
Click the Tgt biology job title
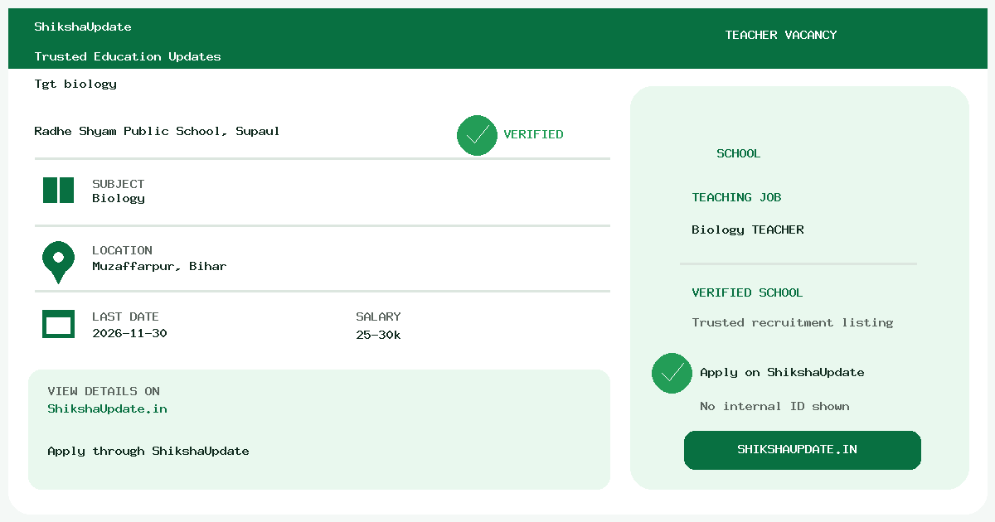(x=75, y=84)
